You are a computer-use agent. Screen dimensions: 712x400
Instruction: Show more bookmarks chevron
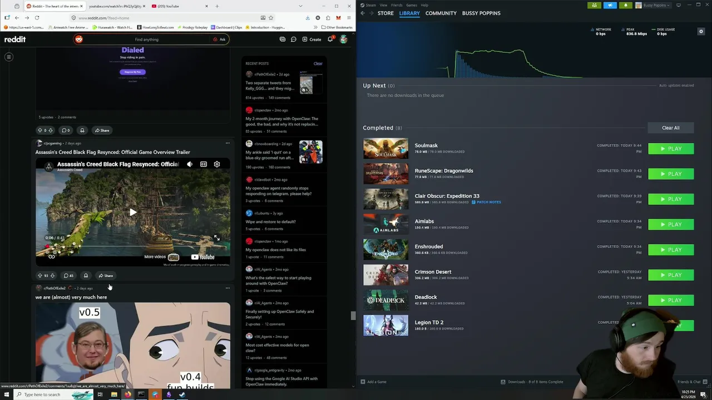(316, 27)
